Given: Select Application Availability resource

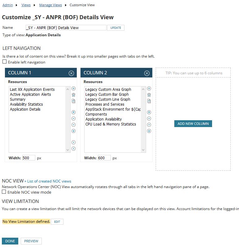Looking at the screenshot, I should [103, 119].
